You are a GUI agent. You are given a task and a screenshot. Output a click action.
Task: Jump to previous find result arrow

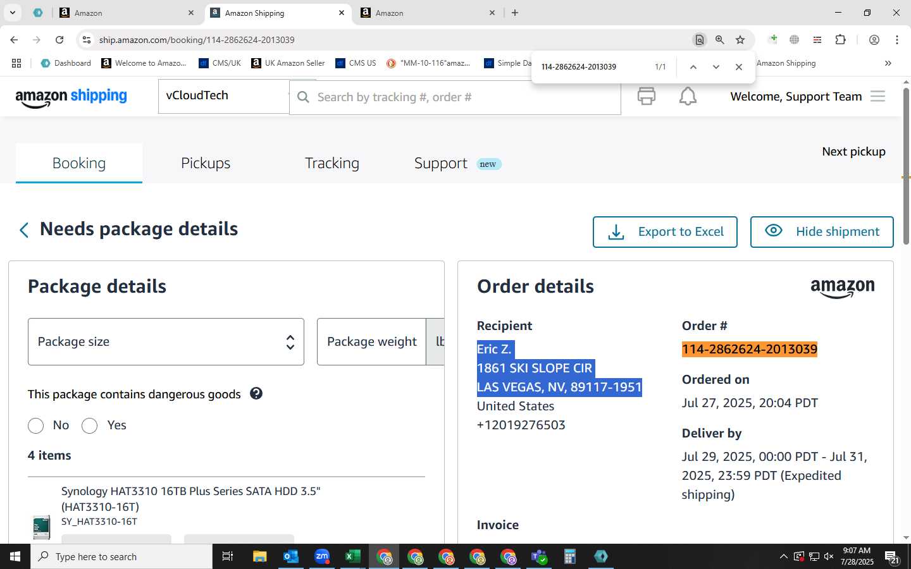(693, 67)
